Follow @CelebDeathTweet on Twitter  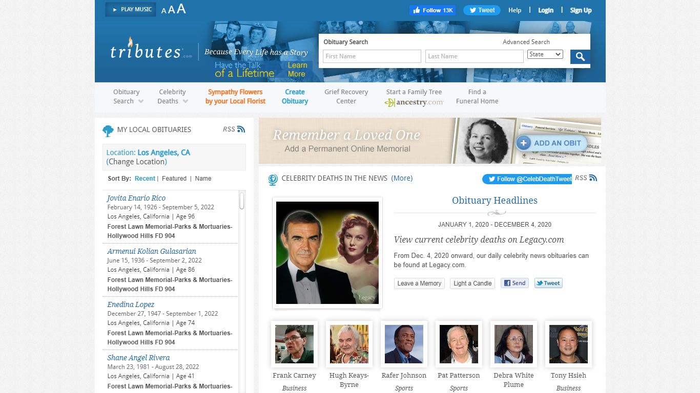527,179
